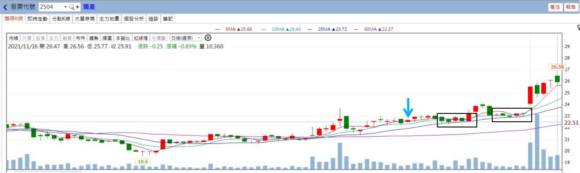580x173 pixels.
Task: Click the help icon at top right
Action: point(578,28)
